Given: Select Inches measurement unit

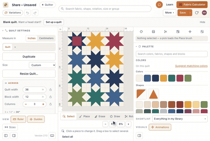Looking at the screenshot, I should pos(31,38).
